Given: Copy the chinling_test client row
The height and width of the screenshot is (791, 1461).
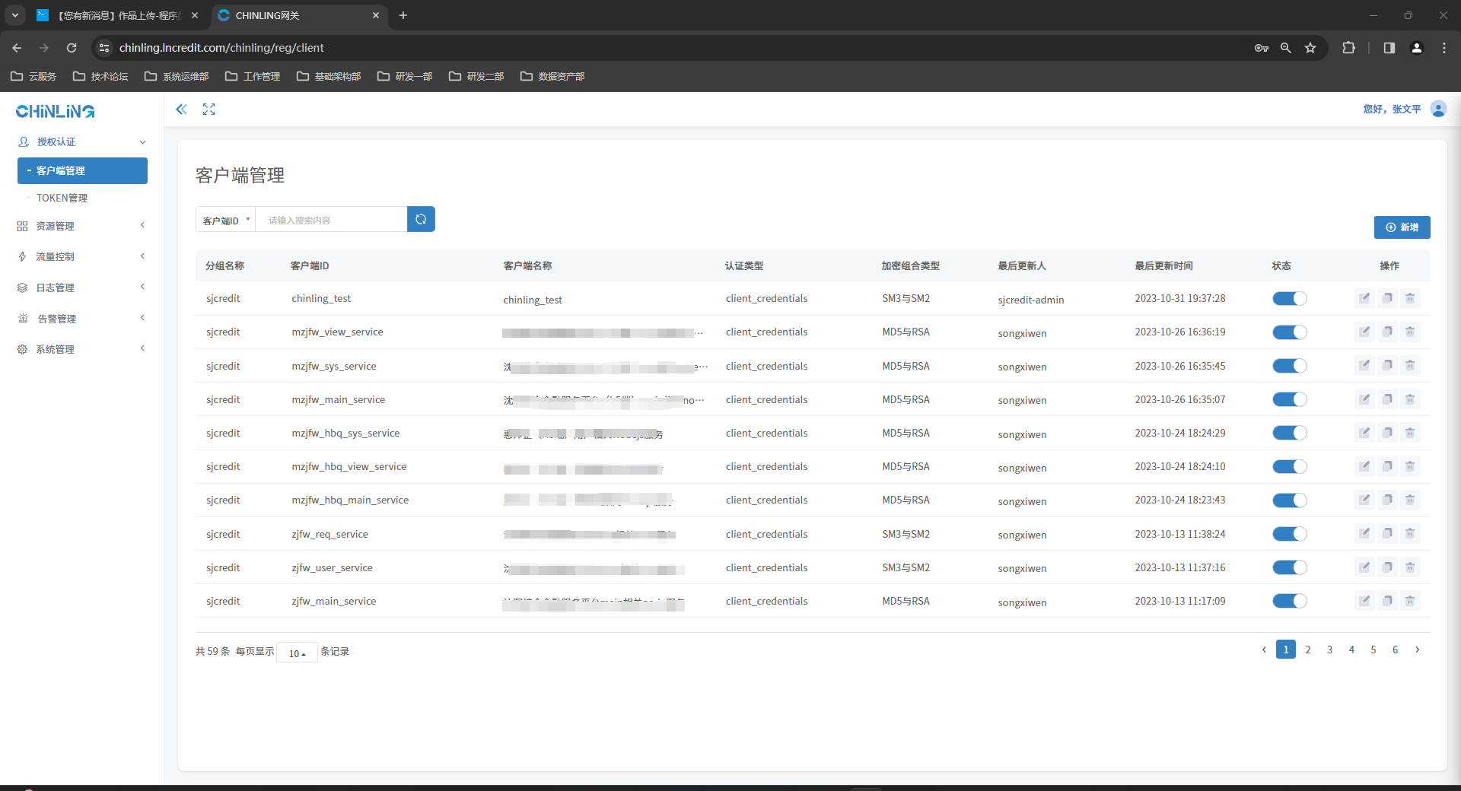Looking at the screenshot, I should (1387, 298).
